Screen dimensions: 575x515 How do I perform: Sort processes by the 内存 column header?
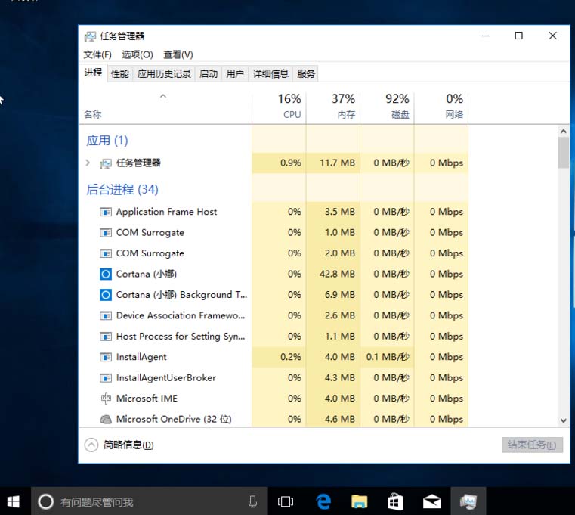point(333,107)
